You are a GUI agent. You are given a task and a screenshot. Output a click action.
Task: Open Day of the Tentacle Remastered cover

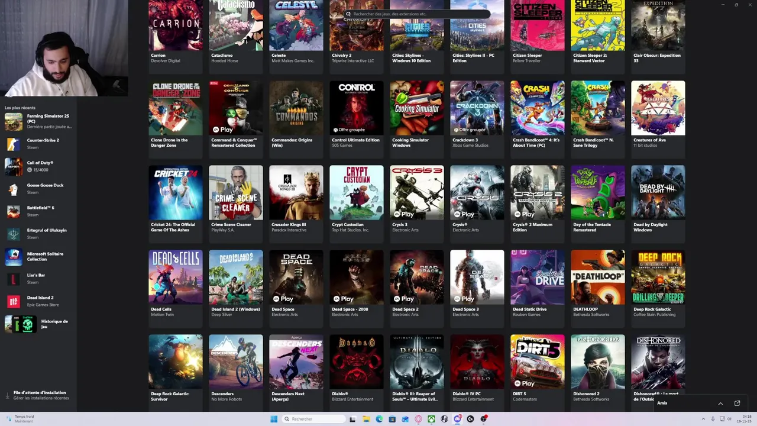597,192
